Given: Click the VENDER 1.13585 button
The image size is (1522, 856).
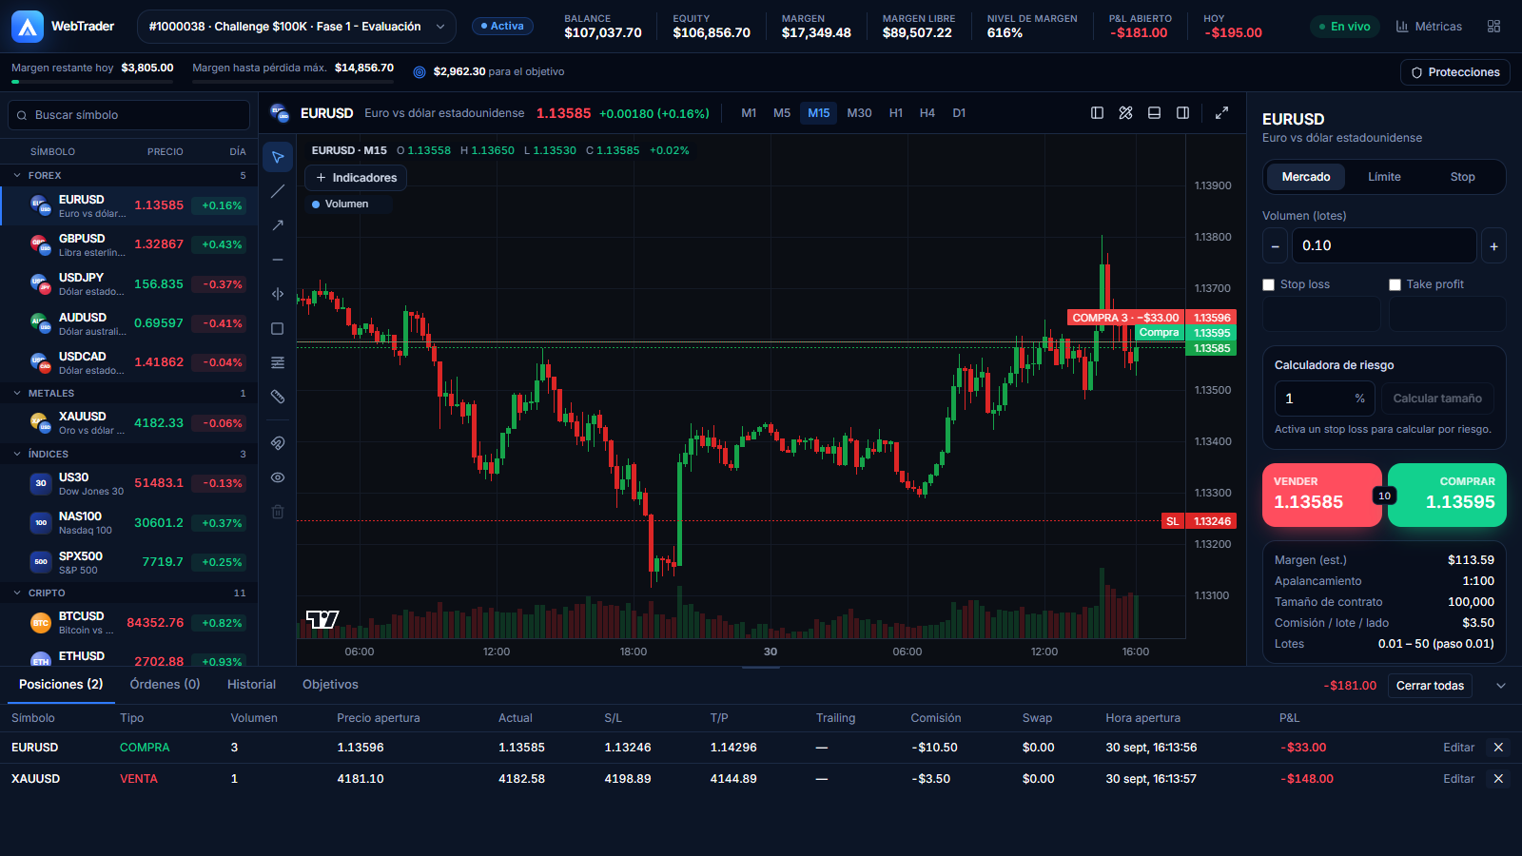Looking at the screenshot, I should click(1322, 495).
